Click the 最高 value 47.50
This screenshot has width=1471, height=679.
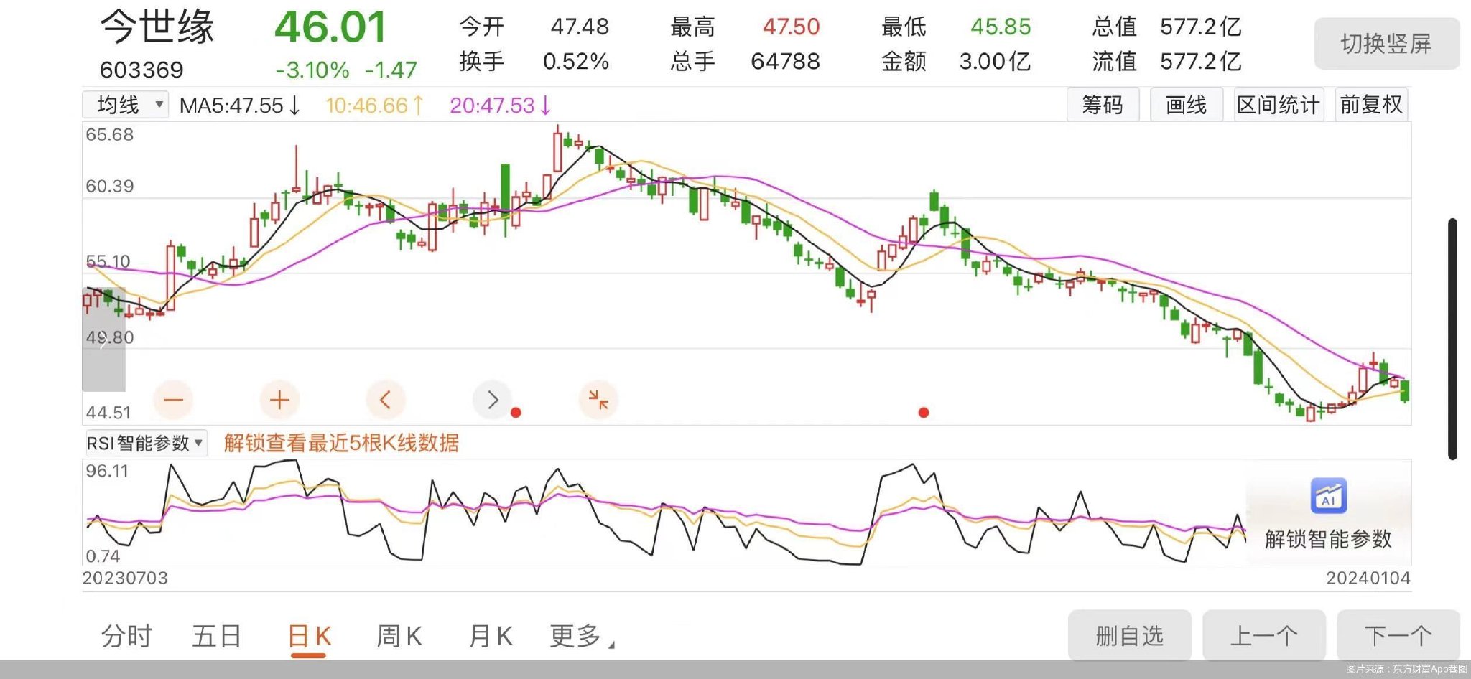pyautogui.click(x=791, y=27)
